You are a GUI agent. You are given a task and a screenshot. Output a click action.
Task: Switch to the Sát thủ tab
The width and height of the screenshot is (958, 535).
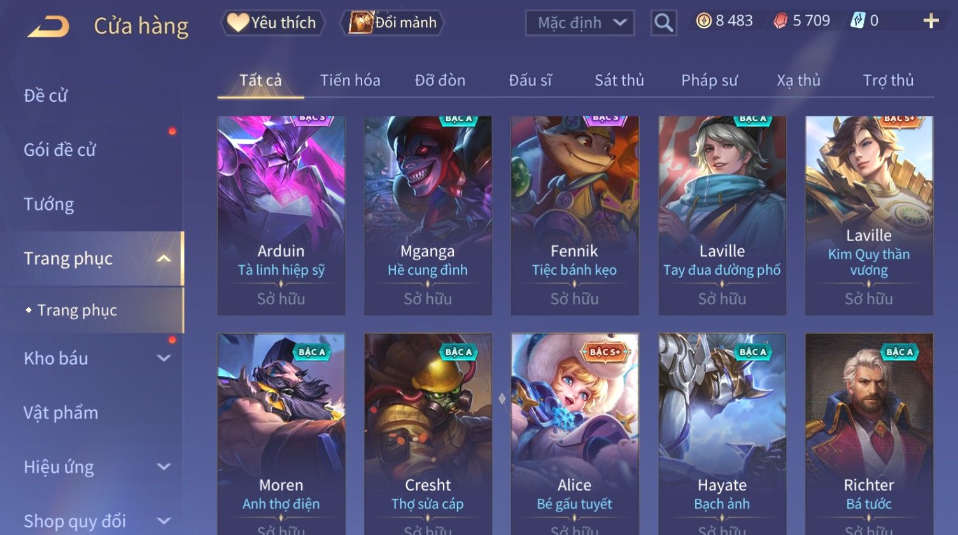619,80
